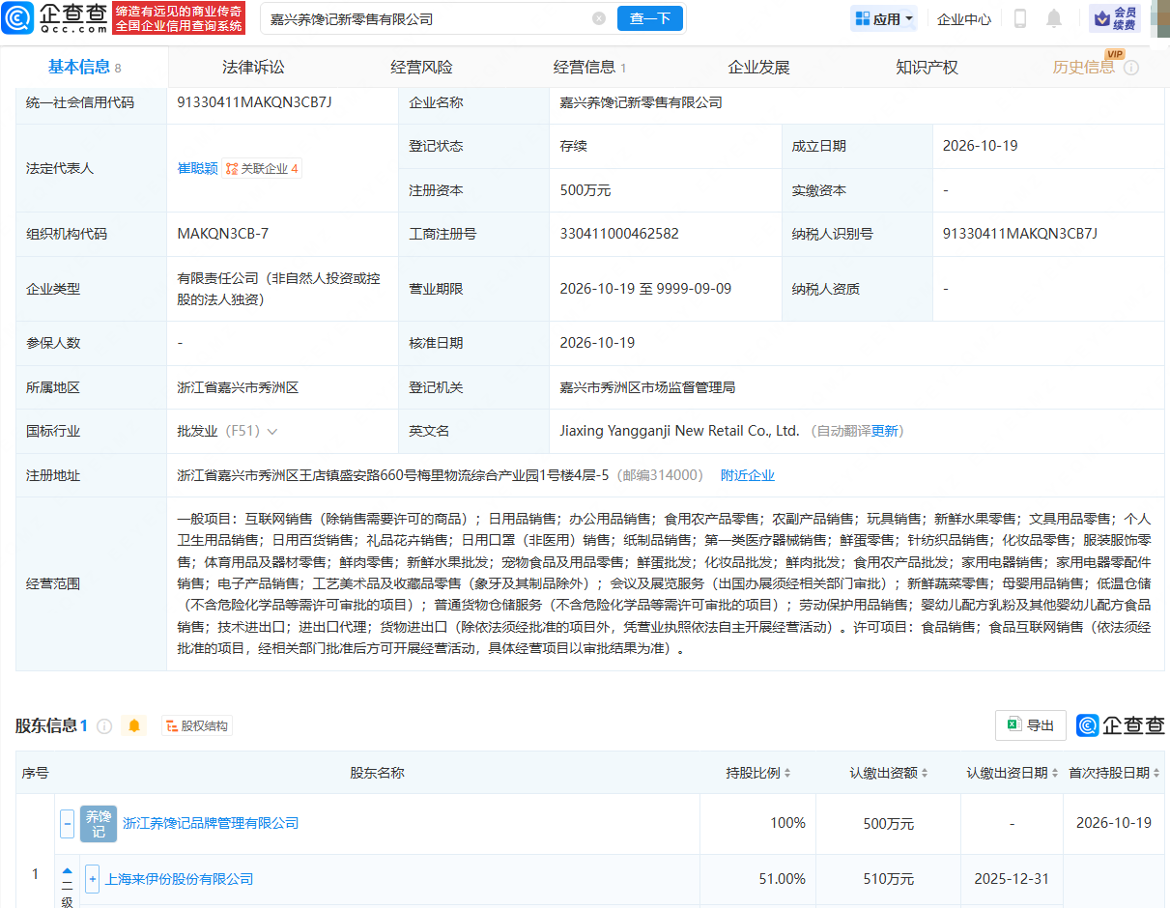
Task: Switch to the 知识产权 tab
Action: [x=927, y=67]
